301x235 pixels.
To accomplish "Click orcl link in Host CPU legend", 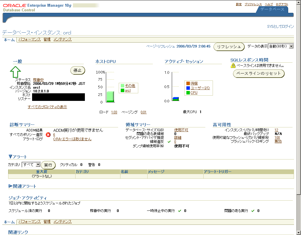I will pyautogui.click(x=128, y=90).
